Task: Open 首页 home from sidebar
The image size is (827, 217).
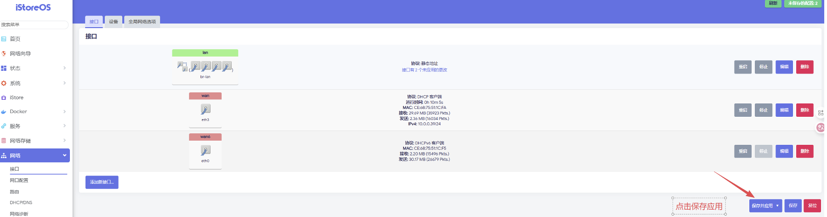Action: click(x=15, y=39)
